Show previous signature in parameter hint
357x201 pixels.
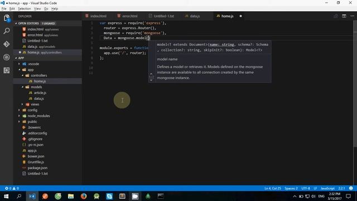tap(151, 74)
